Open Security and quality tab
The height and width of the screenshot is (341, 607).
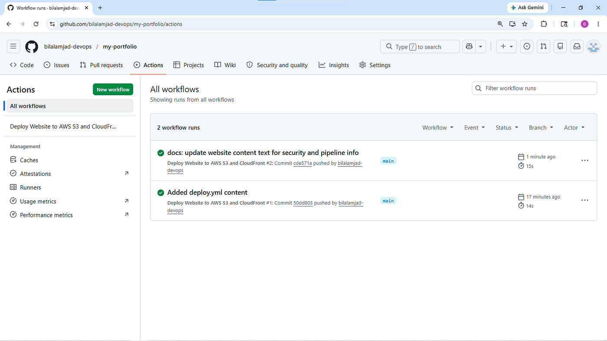click(277, 65)
